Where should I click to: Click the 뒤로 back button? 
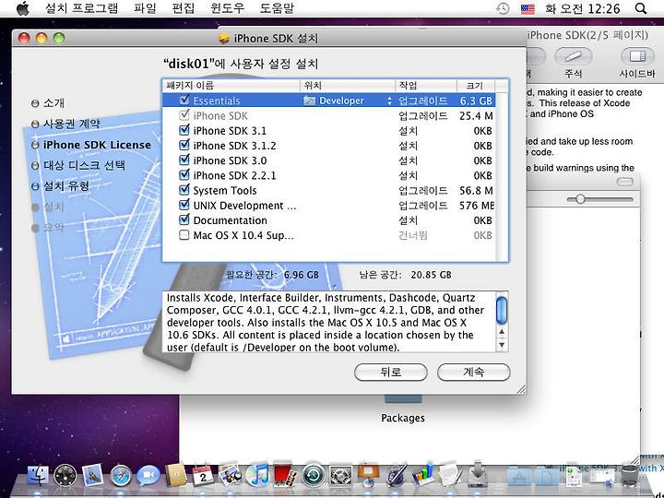click(390, 373)
